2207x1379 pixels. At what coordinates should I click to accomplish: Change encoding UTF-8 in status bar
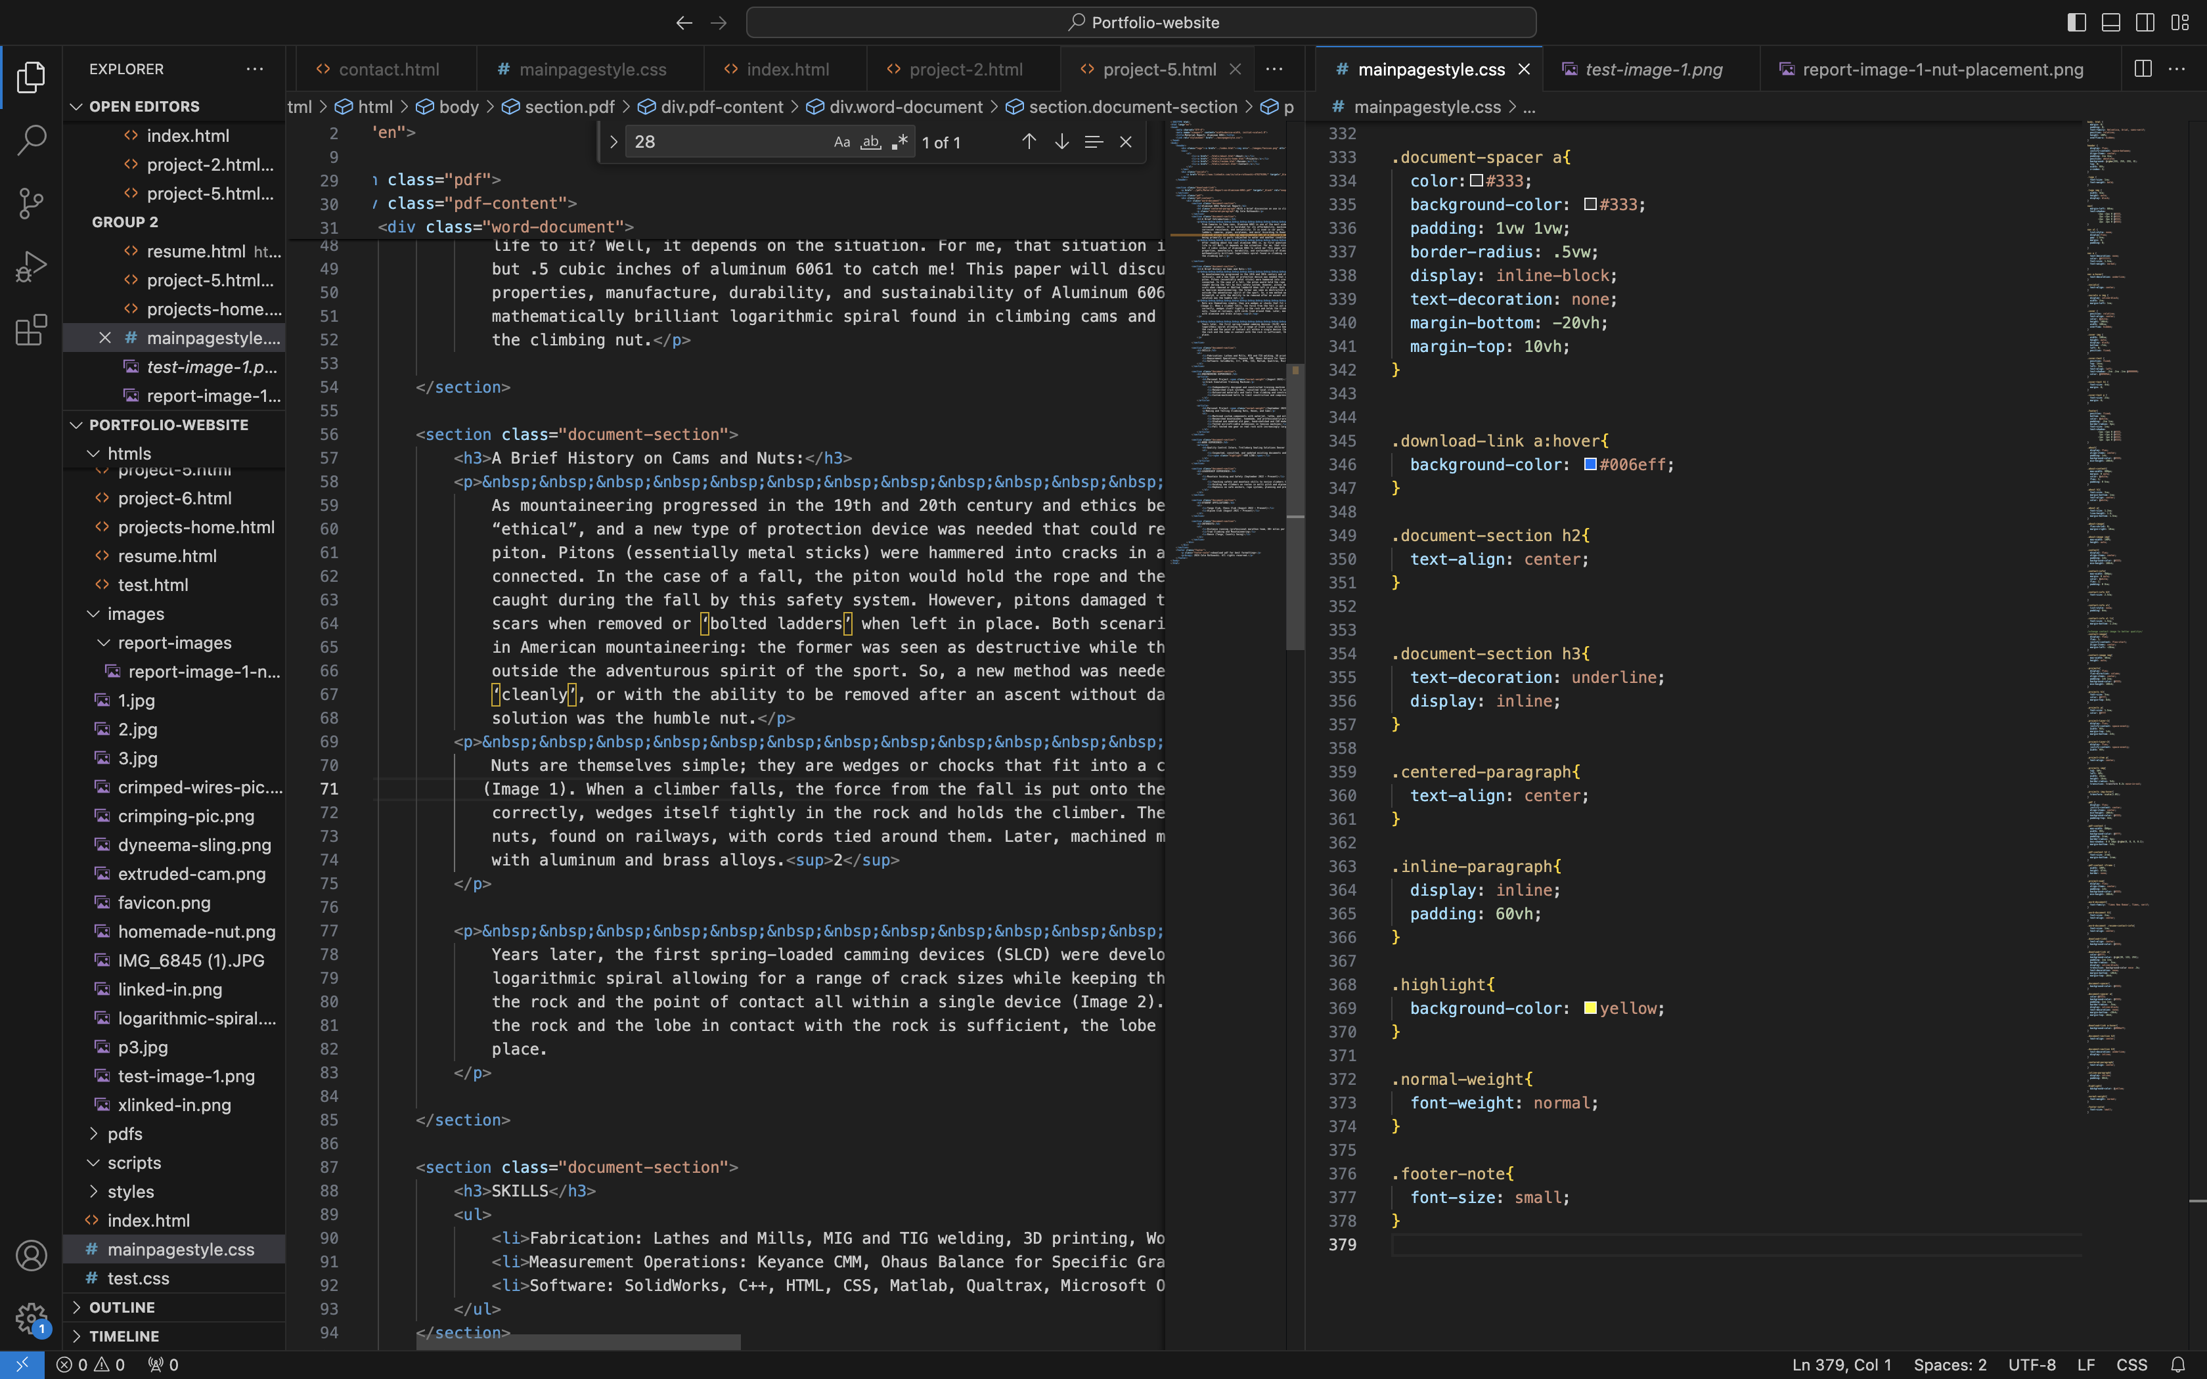tap(2031, 1365)
